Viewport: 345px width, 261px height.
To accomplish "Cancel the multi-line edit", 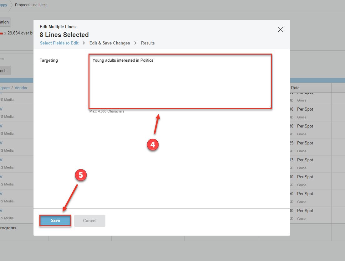I will (90, 221).
